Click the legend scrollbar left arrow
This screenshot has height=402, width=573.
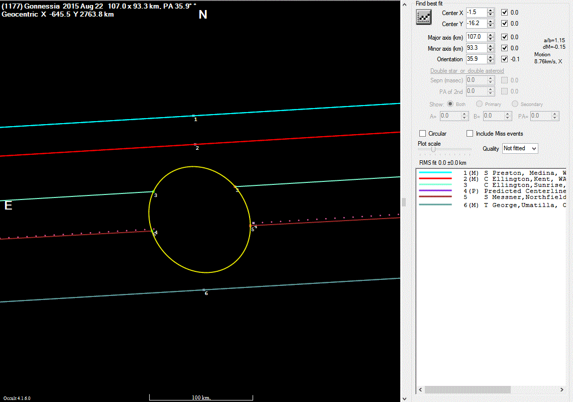pos(421,389)
